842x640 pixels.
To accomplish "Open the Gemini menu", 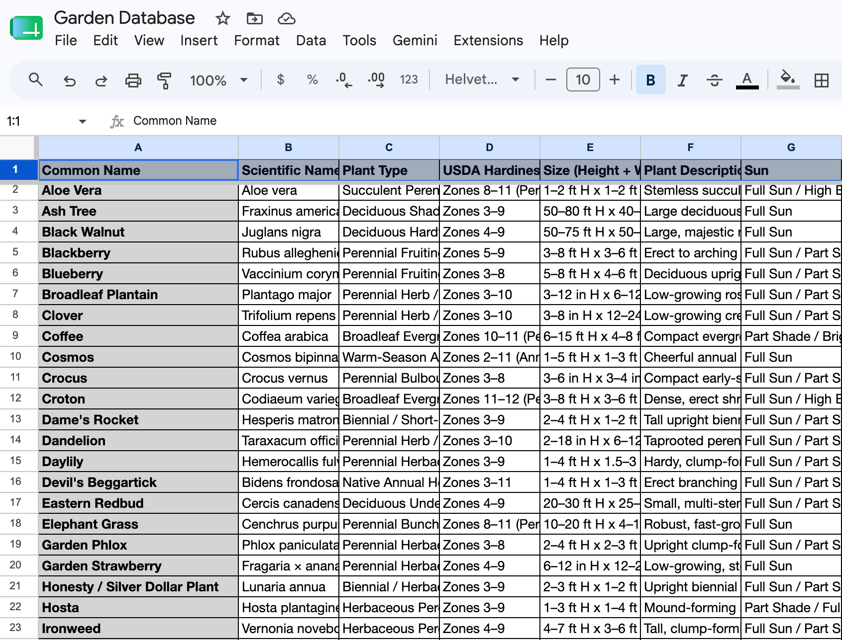I will [415, 40].
